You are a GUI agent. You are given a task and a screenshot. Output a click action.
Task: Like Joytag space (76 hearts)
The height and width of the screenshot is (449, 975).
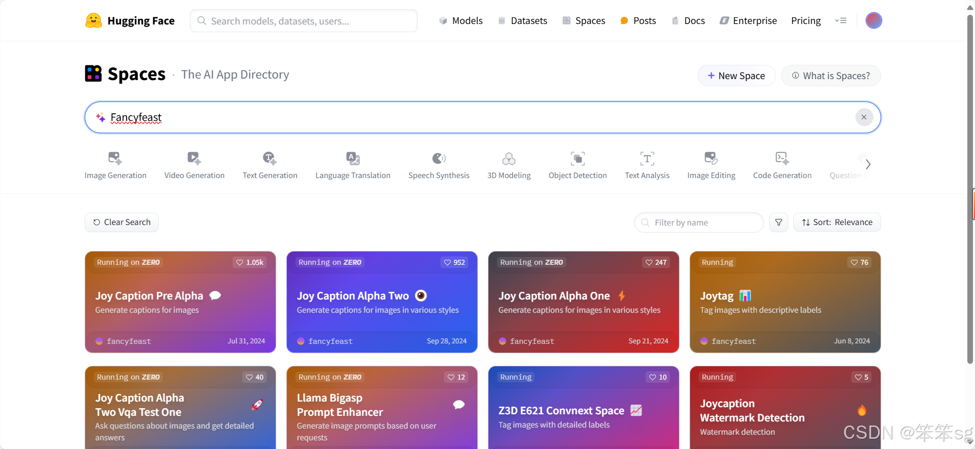coord(859,262)
